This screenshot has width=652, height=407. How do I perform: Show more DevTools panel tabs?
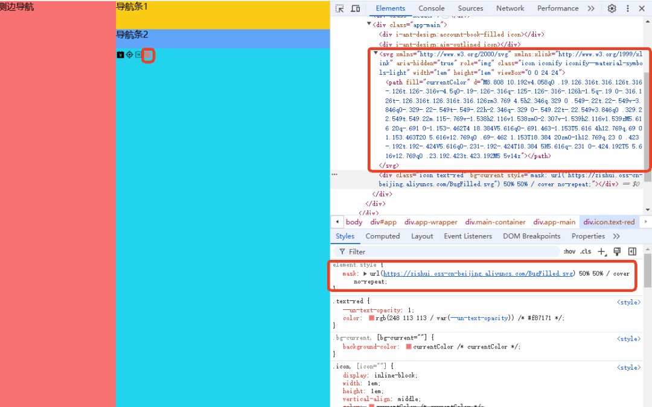(x=591, y=8)
